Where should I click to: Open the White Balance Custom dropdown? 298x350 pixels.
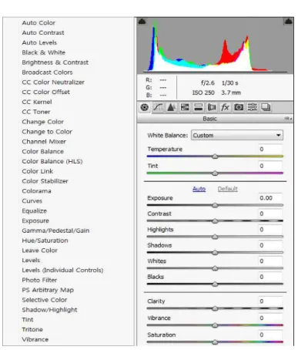pyautogui.click(x=237, y=135)
